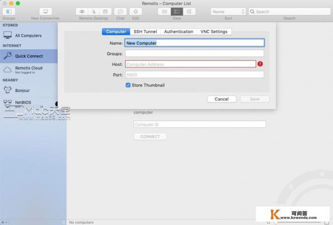Click the green zoom window button
The width and height of the screenshot is (333, 225).
click(x=18, y=3)
